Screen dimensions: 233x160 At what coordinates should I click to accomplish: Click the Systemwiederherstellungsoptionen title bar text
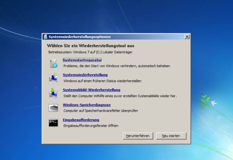pyautogui.click(x=80, y=37)
